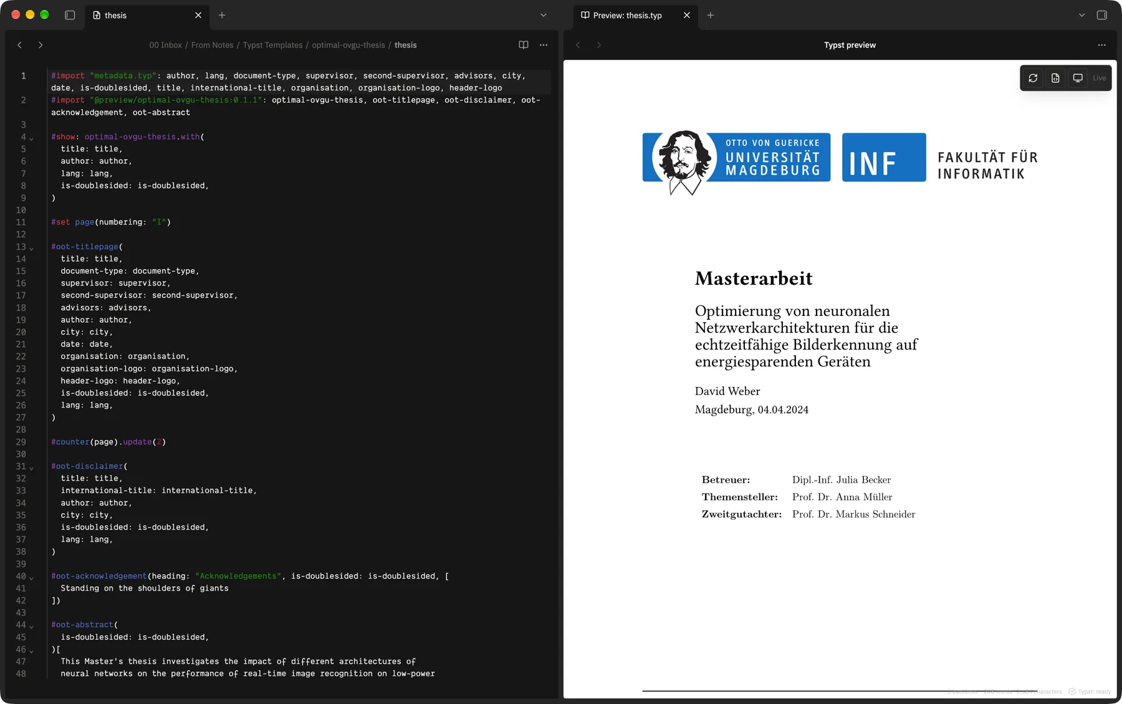The width and height of the screenshot is (1122, 704).
Task: Open the 00 Inbox breadcrumb folder
Action: [x=166, y=45]
